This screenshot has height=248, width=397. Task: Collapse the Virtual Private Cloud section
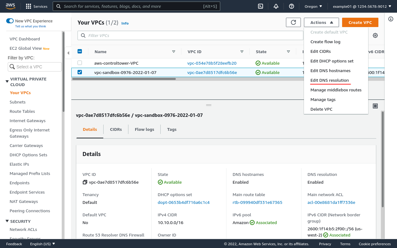tap(7, 81)
